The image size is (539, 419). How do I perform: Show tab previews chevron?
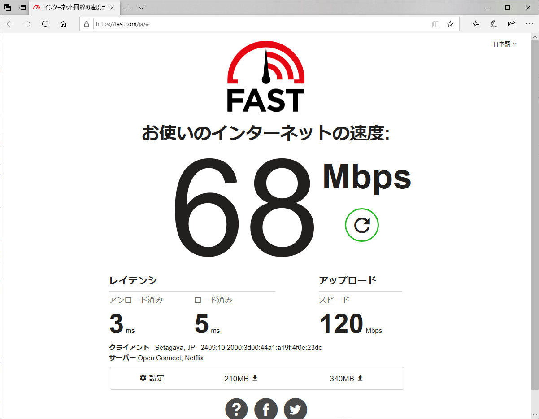(141, 8)
